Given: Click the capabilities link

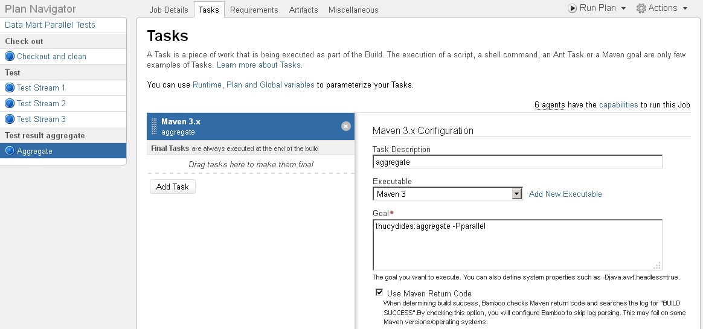Looking at the screenshot, I should [618, 105].
